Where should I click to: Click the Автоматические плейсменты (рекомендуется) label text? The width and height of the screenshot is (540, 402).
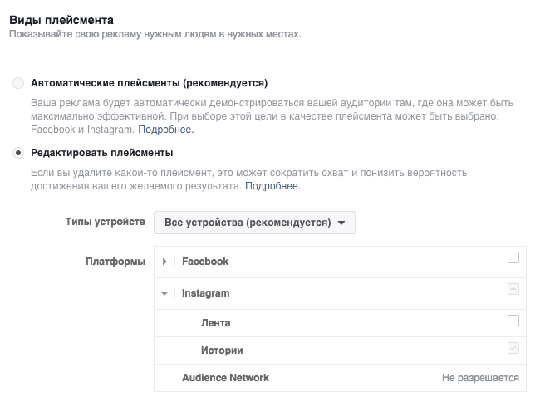[x=149, y=83]
